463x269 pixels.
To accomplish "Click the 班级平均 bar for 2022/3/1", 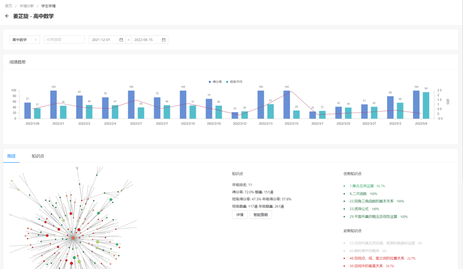I will click(322, 115).
